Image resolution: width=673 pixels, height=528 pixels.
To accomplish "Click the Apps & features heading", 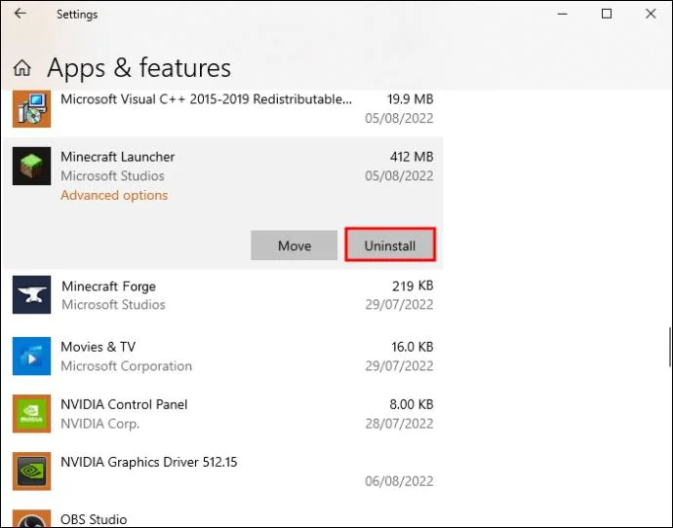I will pyautogui.click(x=139, y=68).
